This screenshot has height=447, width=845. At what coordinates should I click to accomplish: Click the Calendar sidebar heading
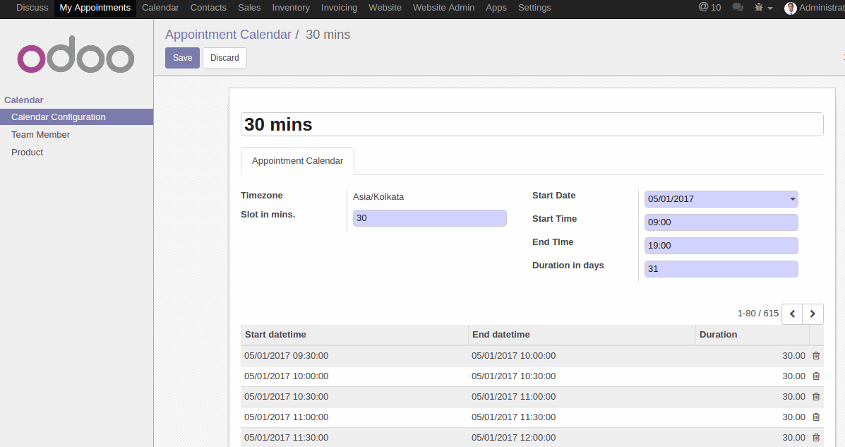tap(24, 100)
